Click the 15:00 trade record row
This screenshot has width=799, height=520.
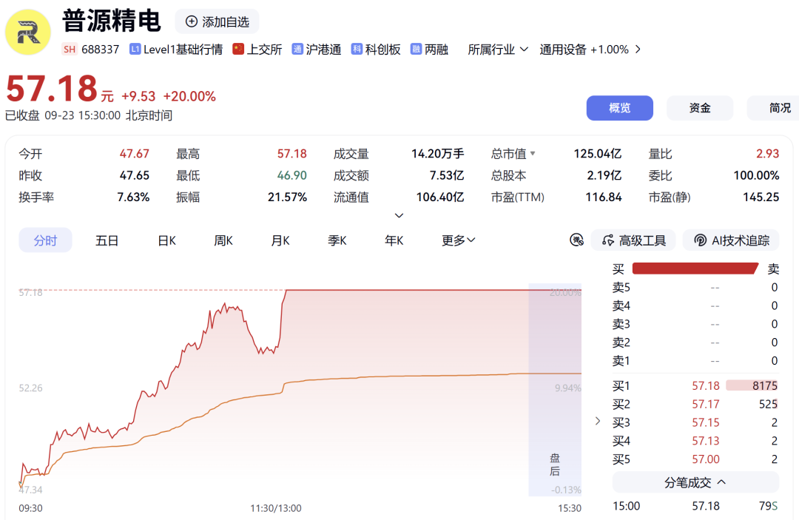coord(695,506)
